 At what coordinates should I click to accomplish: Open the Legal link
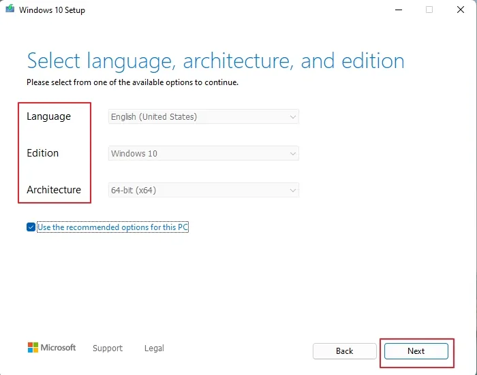(x=154, y=348)
